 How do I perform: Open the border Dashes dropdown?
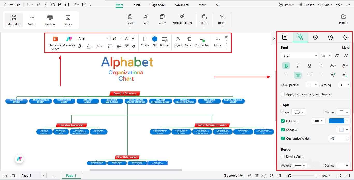tap(343, 165)
